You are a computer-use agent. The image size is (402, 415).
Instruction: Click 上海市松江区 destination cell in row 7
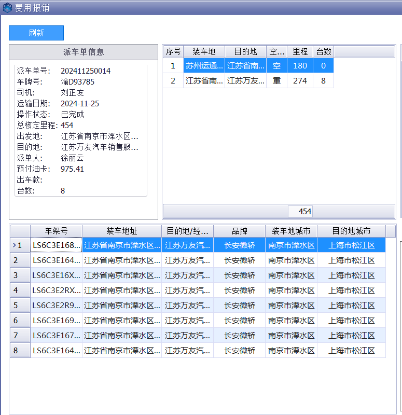coord(351,336)
